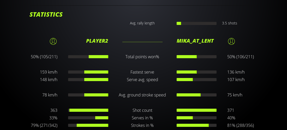Click PLAYER2 Serves in % bar
The width and height of the screenshot is (287, 130).
88,118
